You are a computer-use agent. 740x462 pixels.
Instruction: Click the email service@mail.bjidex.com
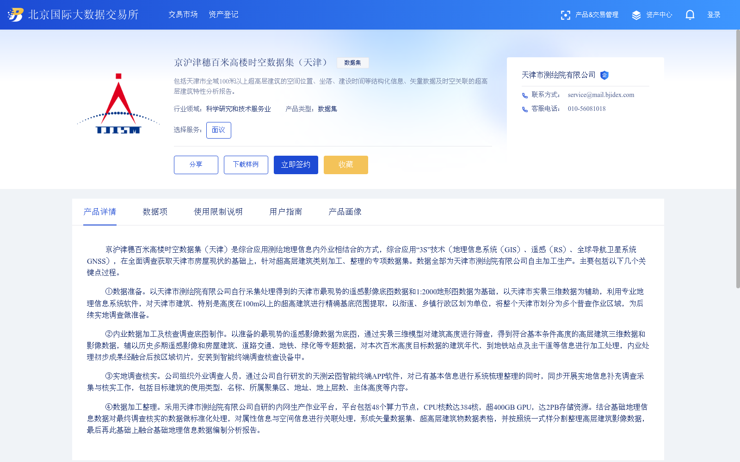[x=601, y=95]
